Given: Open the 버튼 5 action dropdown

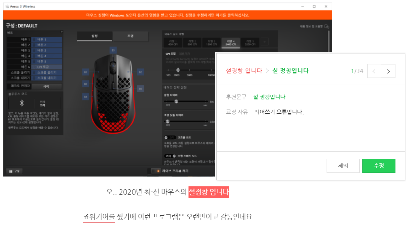Looking at the screenshot, I should pyautogui.click(x=47, y=62).
